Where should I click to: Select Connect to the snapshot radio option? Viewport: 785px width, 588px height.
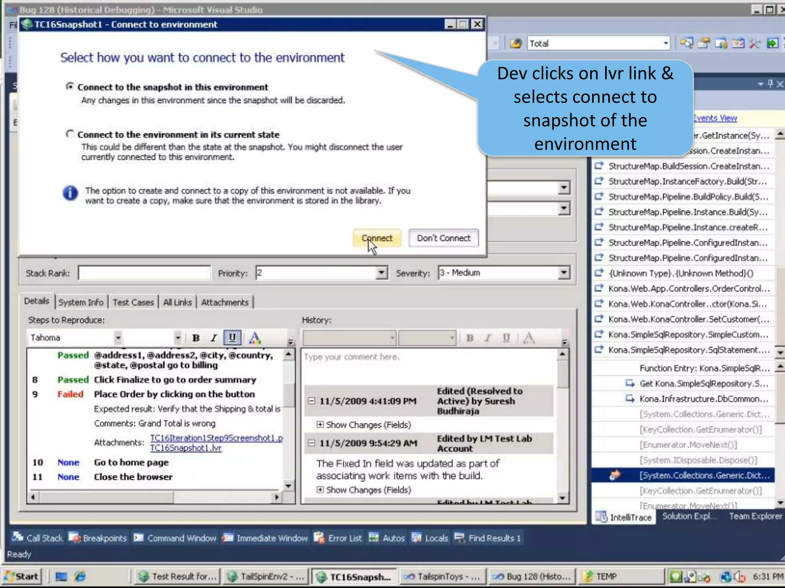tap(70, 87)
